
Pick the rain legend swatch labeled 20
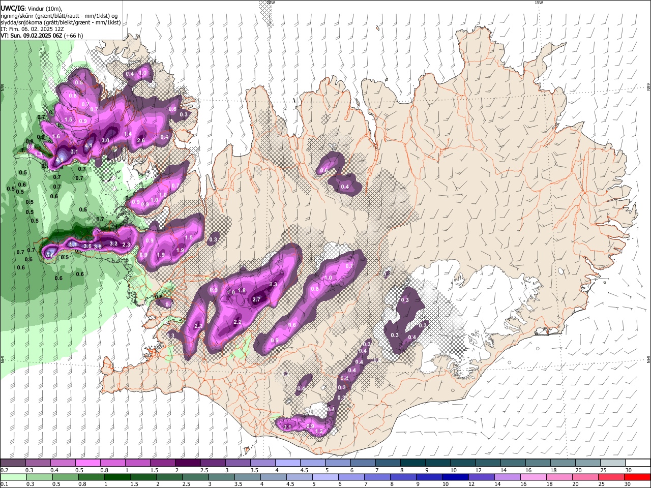pyautogui.click(x=585, y=477)
